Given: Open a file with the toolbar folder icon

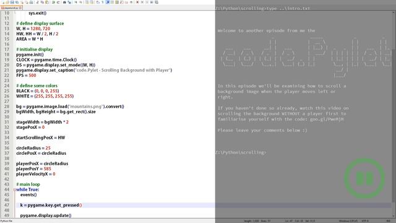Looking at the screenshot, I should [x=7, y=2].
